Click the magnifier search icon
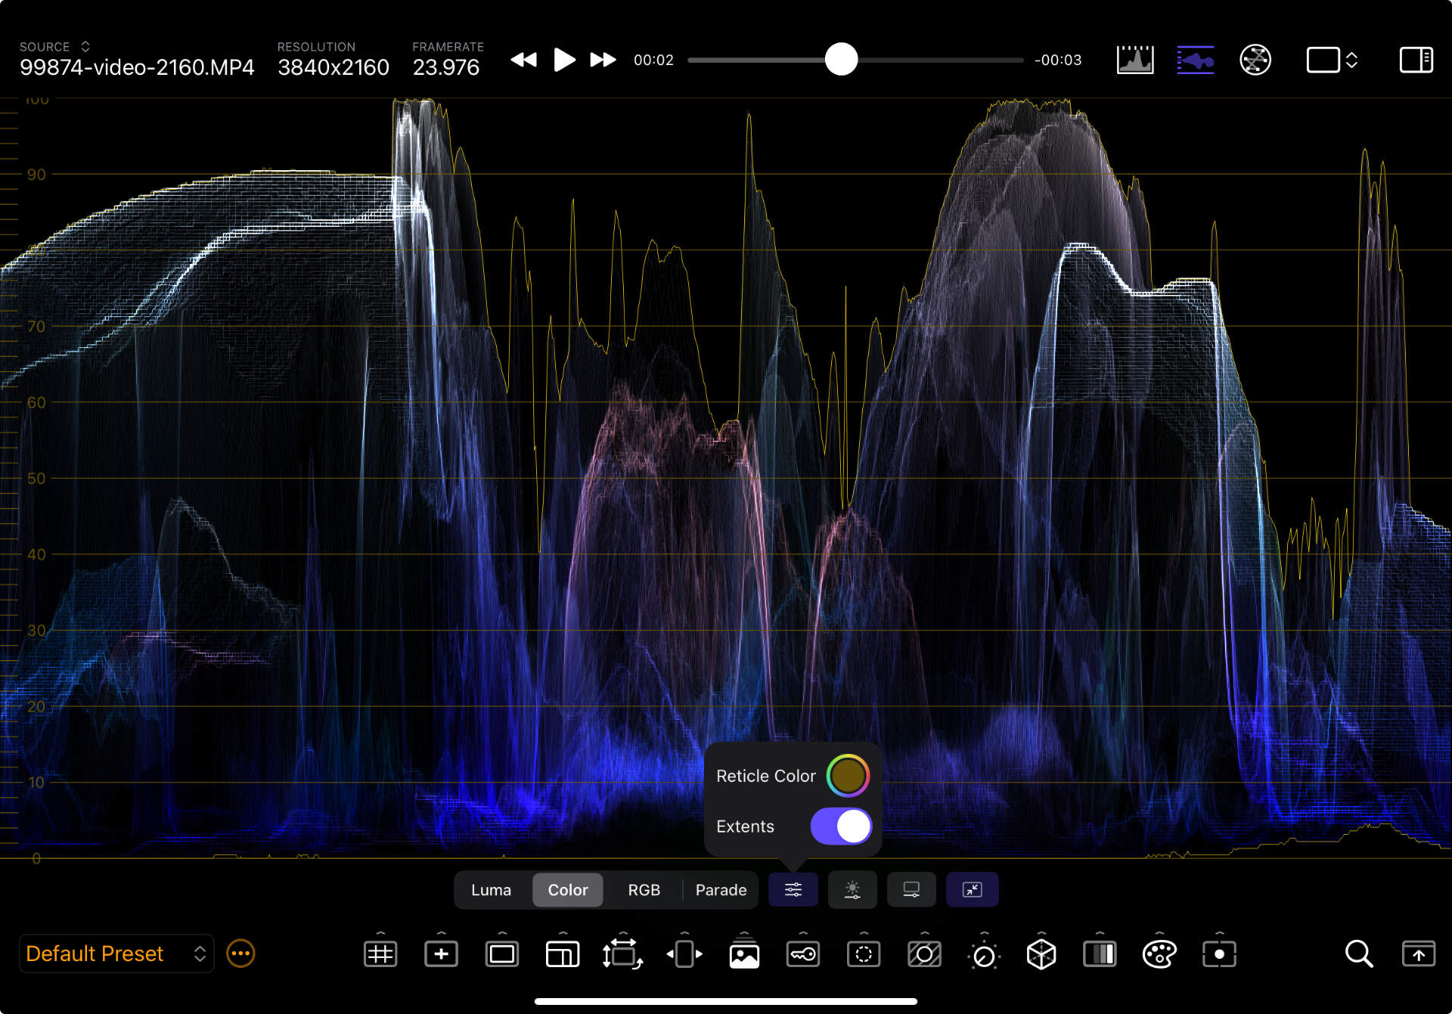This screenshot has width=1452, height=1014. [x=1358, y=954]
